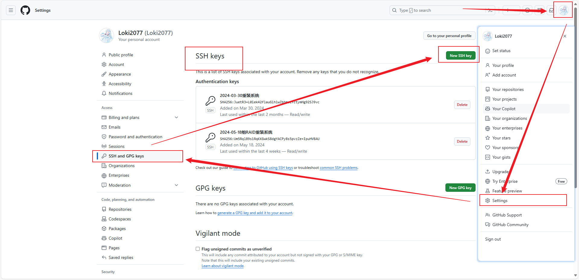Open Your organizations from the user menu

[x=526, y=118]
